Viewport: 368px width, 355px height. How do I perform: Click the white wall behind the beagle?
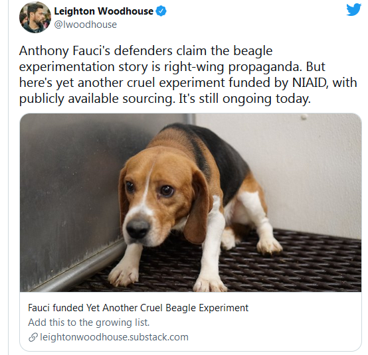click(x=305, y=164)
